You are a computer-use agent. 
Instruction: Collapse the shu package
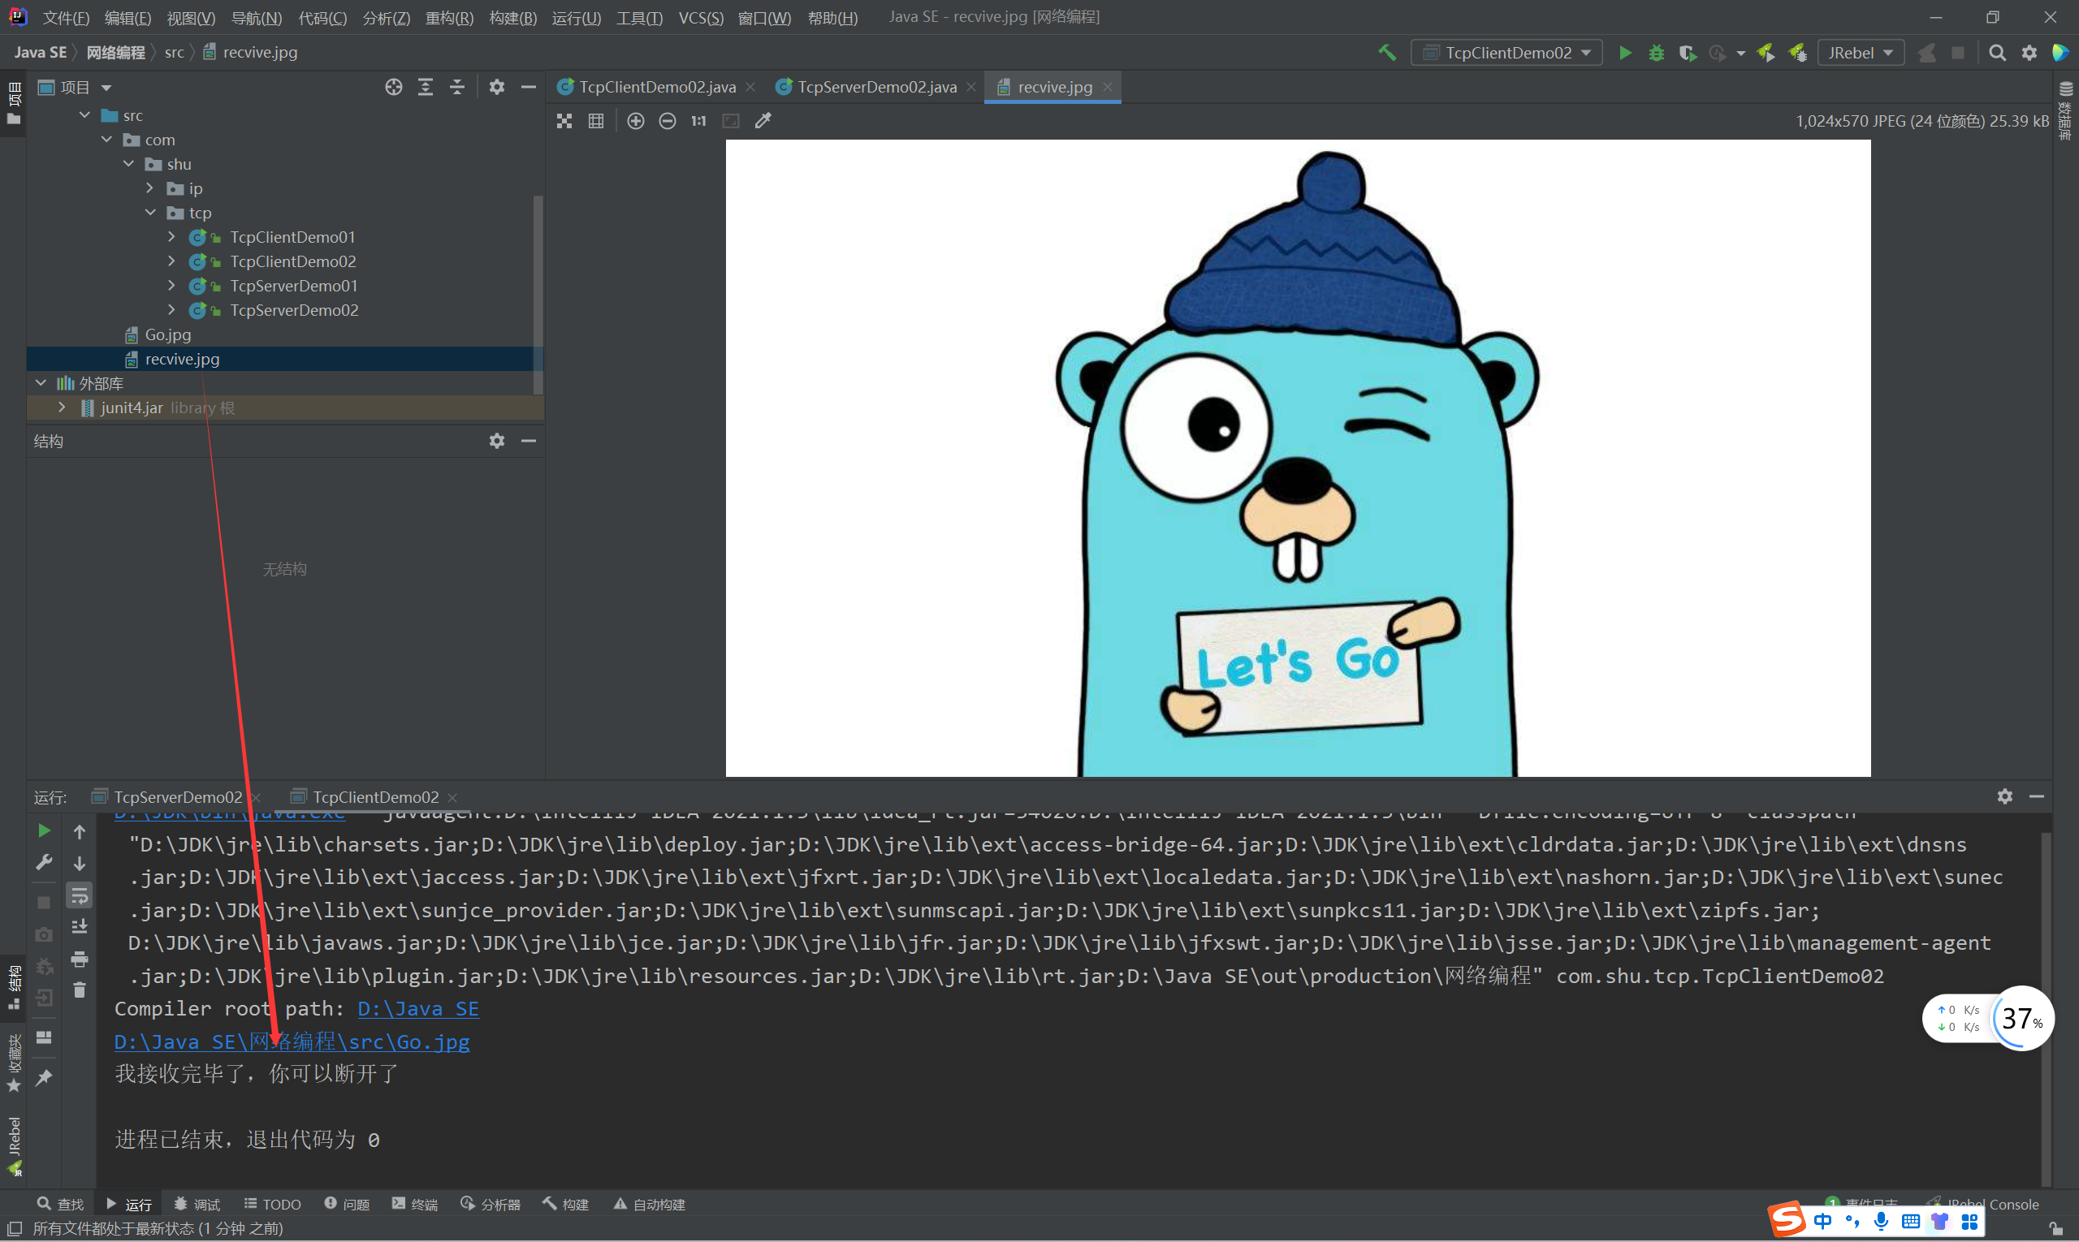(129, 164)
